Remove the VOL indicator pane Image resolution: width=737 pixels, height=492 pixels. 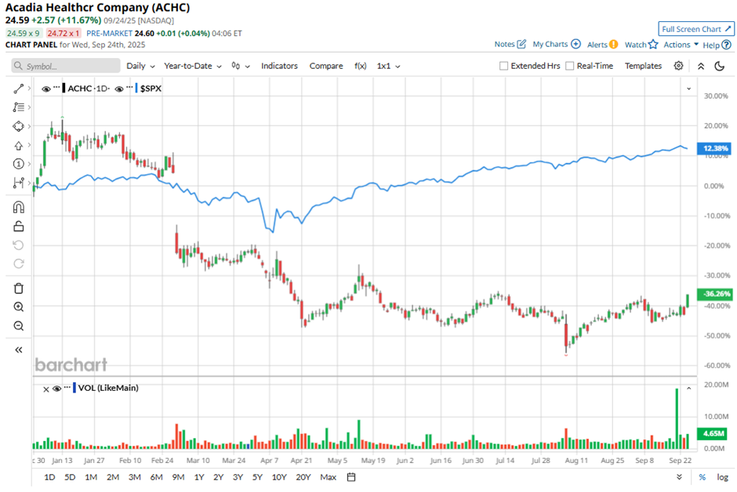point(46,389)
